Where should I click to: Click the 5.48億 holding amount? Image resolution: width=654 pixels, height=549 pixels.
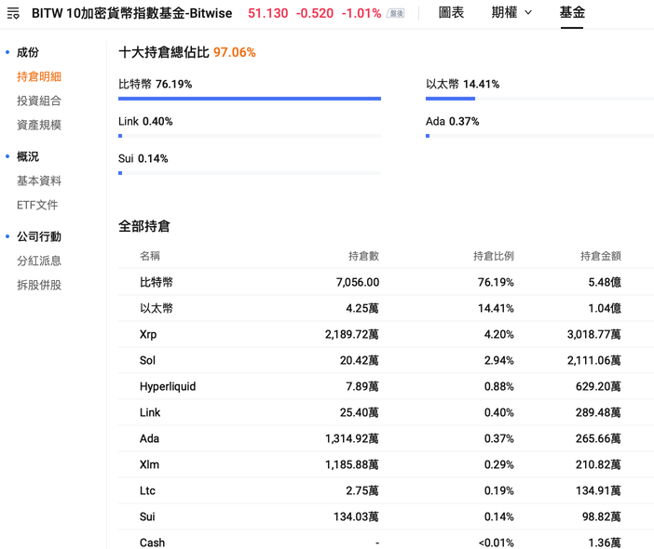[605, 282]
